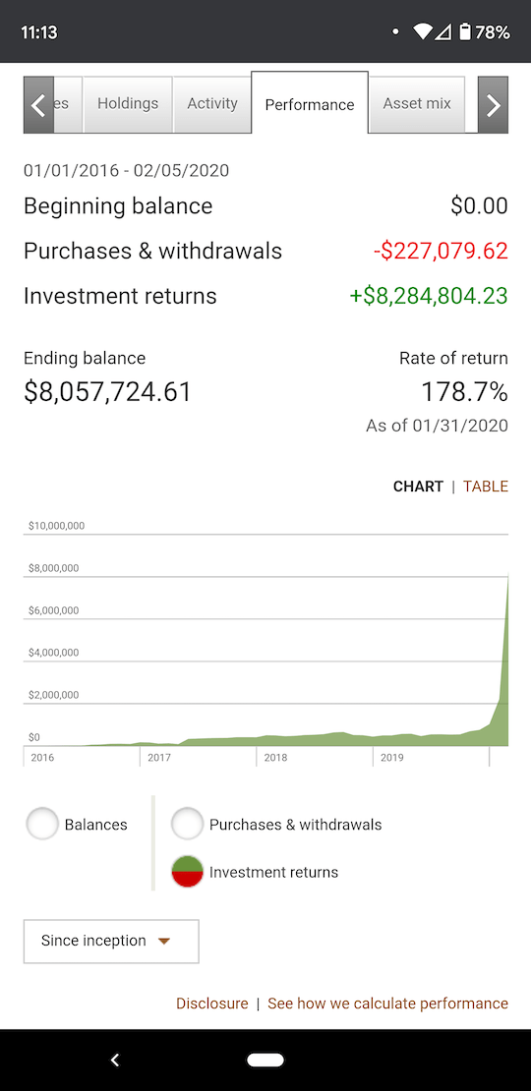Tap the Wi-Fi icon in the status bar
The height and width of the screenshot is (1091, 531).
pos(422,32)
